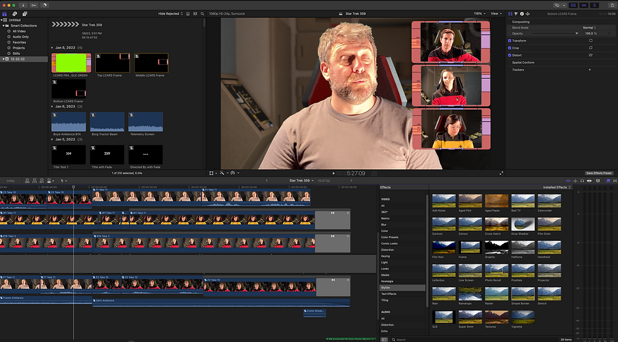Click the Distort onscreen control icon
618x342 pixels.
(590, 56)
